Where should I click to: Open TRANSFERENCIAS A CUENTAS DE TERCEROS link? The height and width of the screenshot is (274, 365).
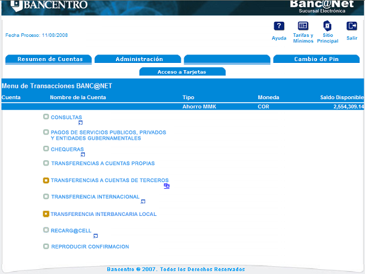(110, 180)
